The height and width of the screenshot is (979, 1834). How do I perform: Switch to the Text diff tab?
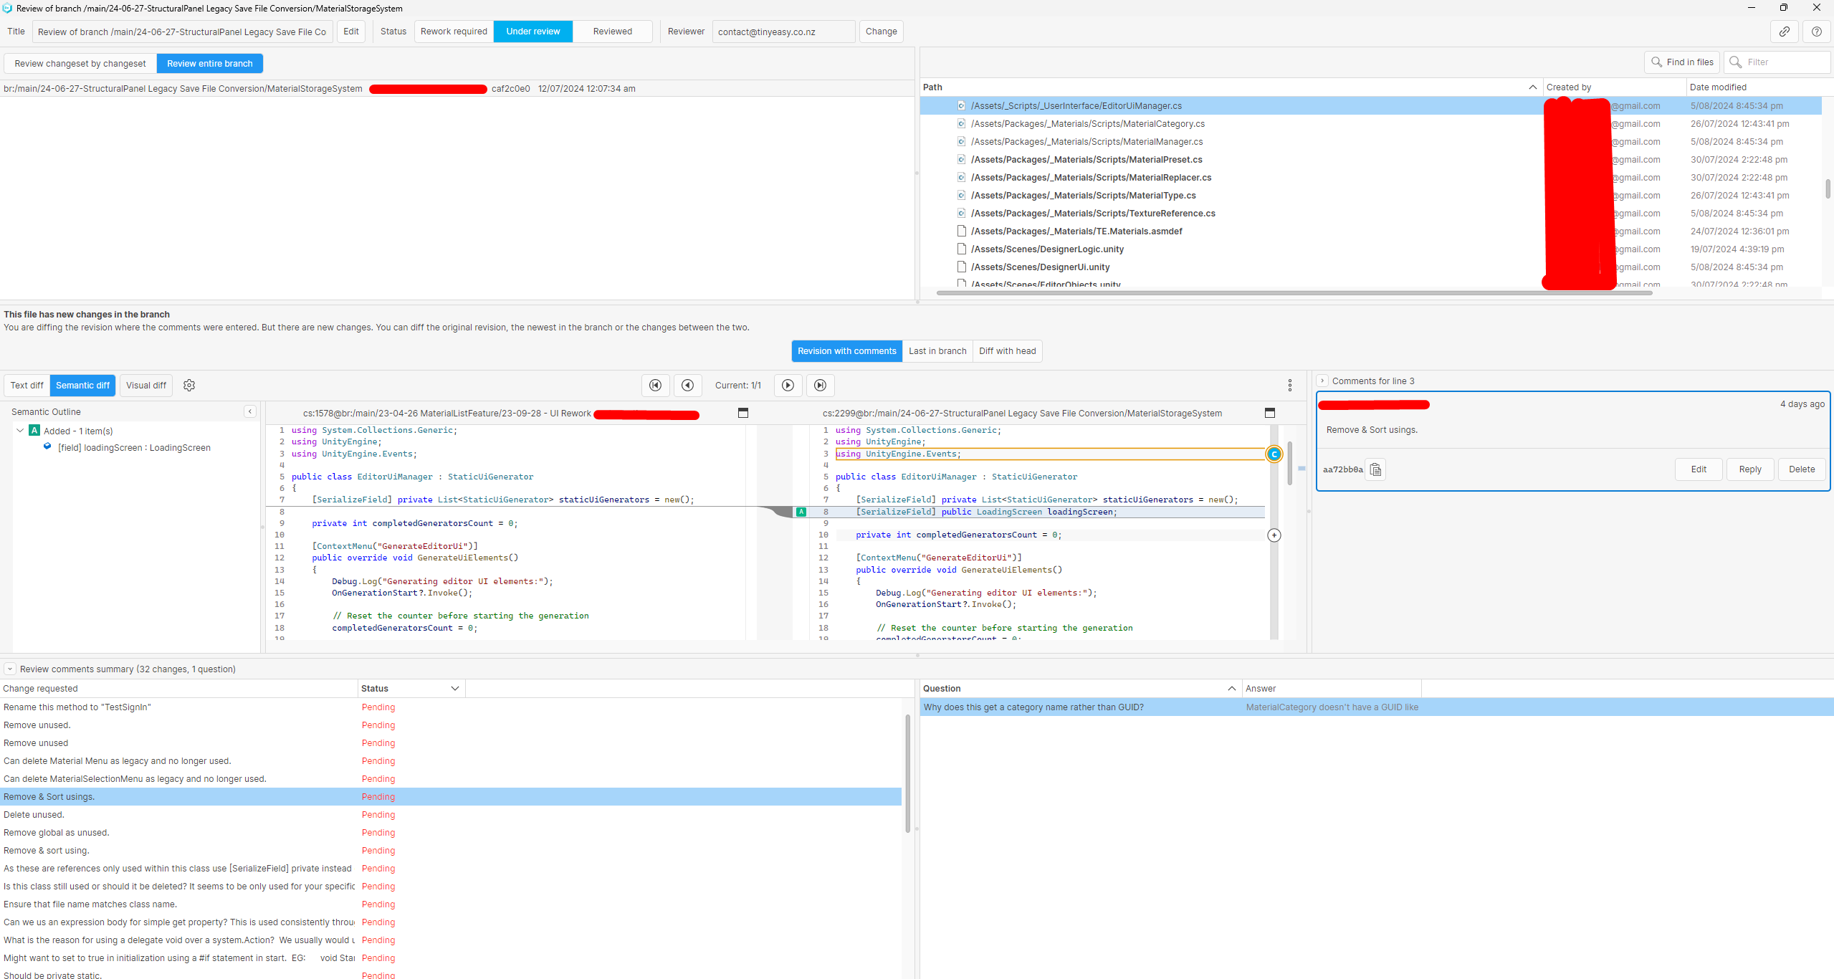point(27,386)
